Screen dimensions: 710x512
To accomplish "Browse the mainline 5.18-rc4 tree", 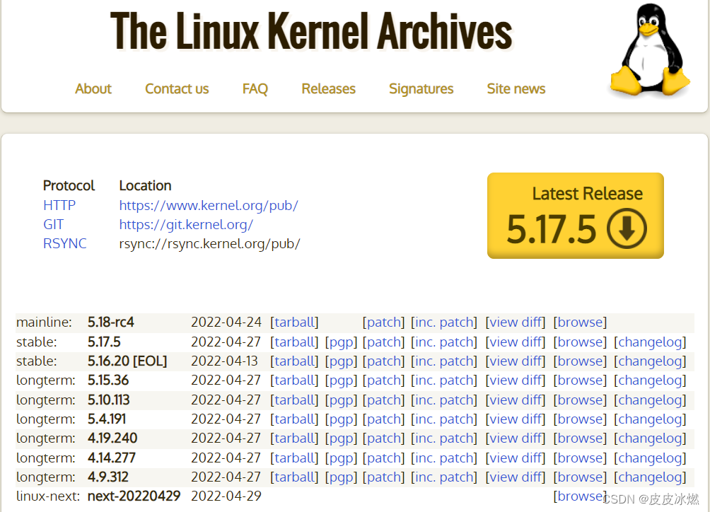I will point(580,322).
